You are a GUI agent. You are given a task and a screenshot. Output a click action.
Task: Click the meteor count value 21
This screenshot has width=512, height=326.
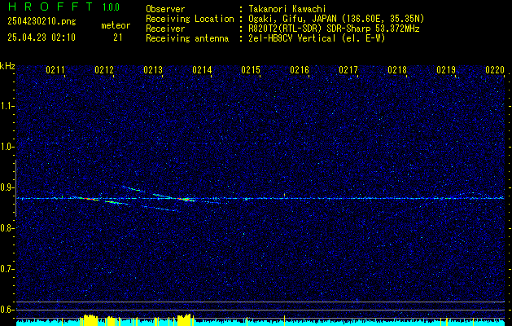(x=118, y=37)
